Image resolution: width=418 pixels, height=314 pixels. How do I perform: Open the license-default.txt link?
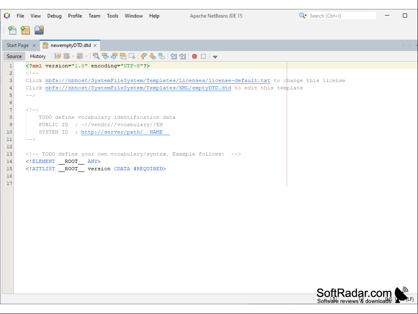click(157, 80)
